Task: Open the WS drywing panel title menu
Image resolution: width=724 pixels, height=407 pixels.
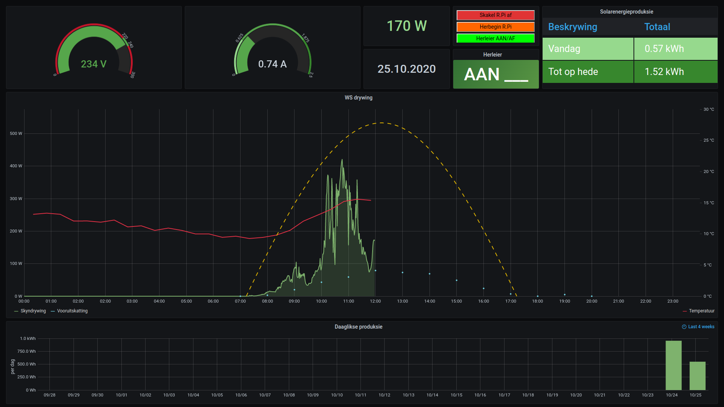Action: (x=358, y=98)
